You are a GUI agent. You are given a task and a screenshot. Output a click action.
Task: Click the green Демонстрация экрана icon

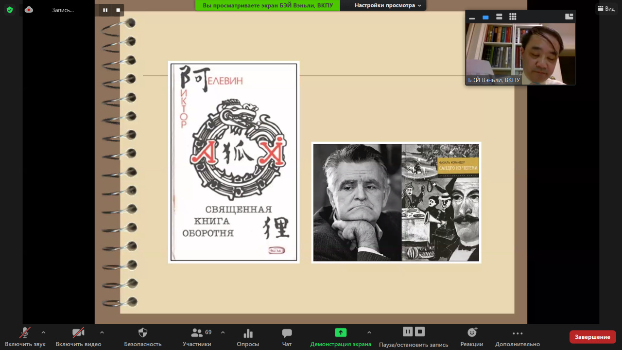tap(341, 332)
